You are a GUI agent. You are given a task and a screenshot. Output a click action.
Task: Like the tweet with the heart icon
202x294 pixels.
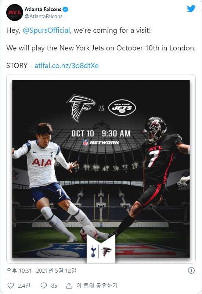11,286
